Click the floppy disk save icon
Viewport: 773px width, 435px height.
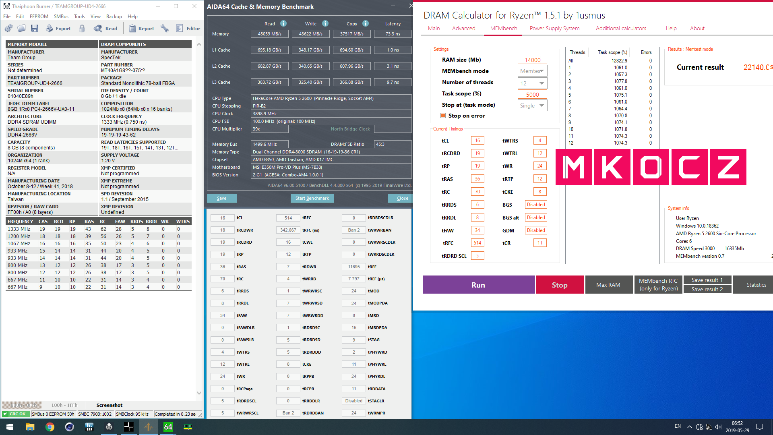tap(35, 28)
